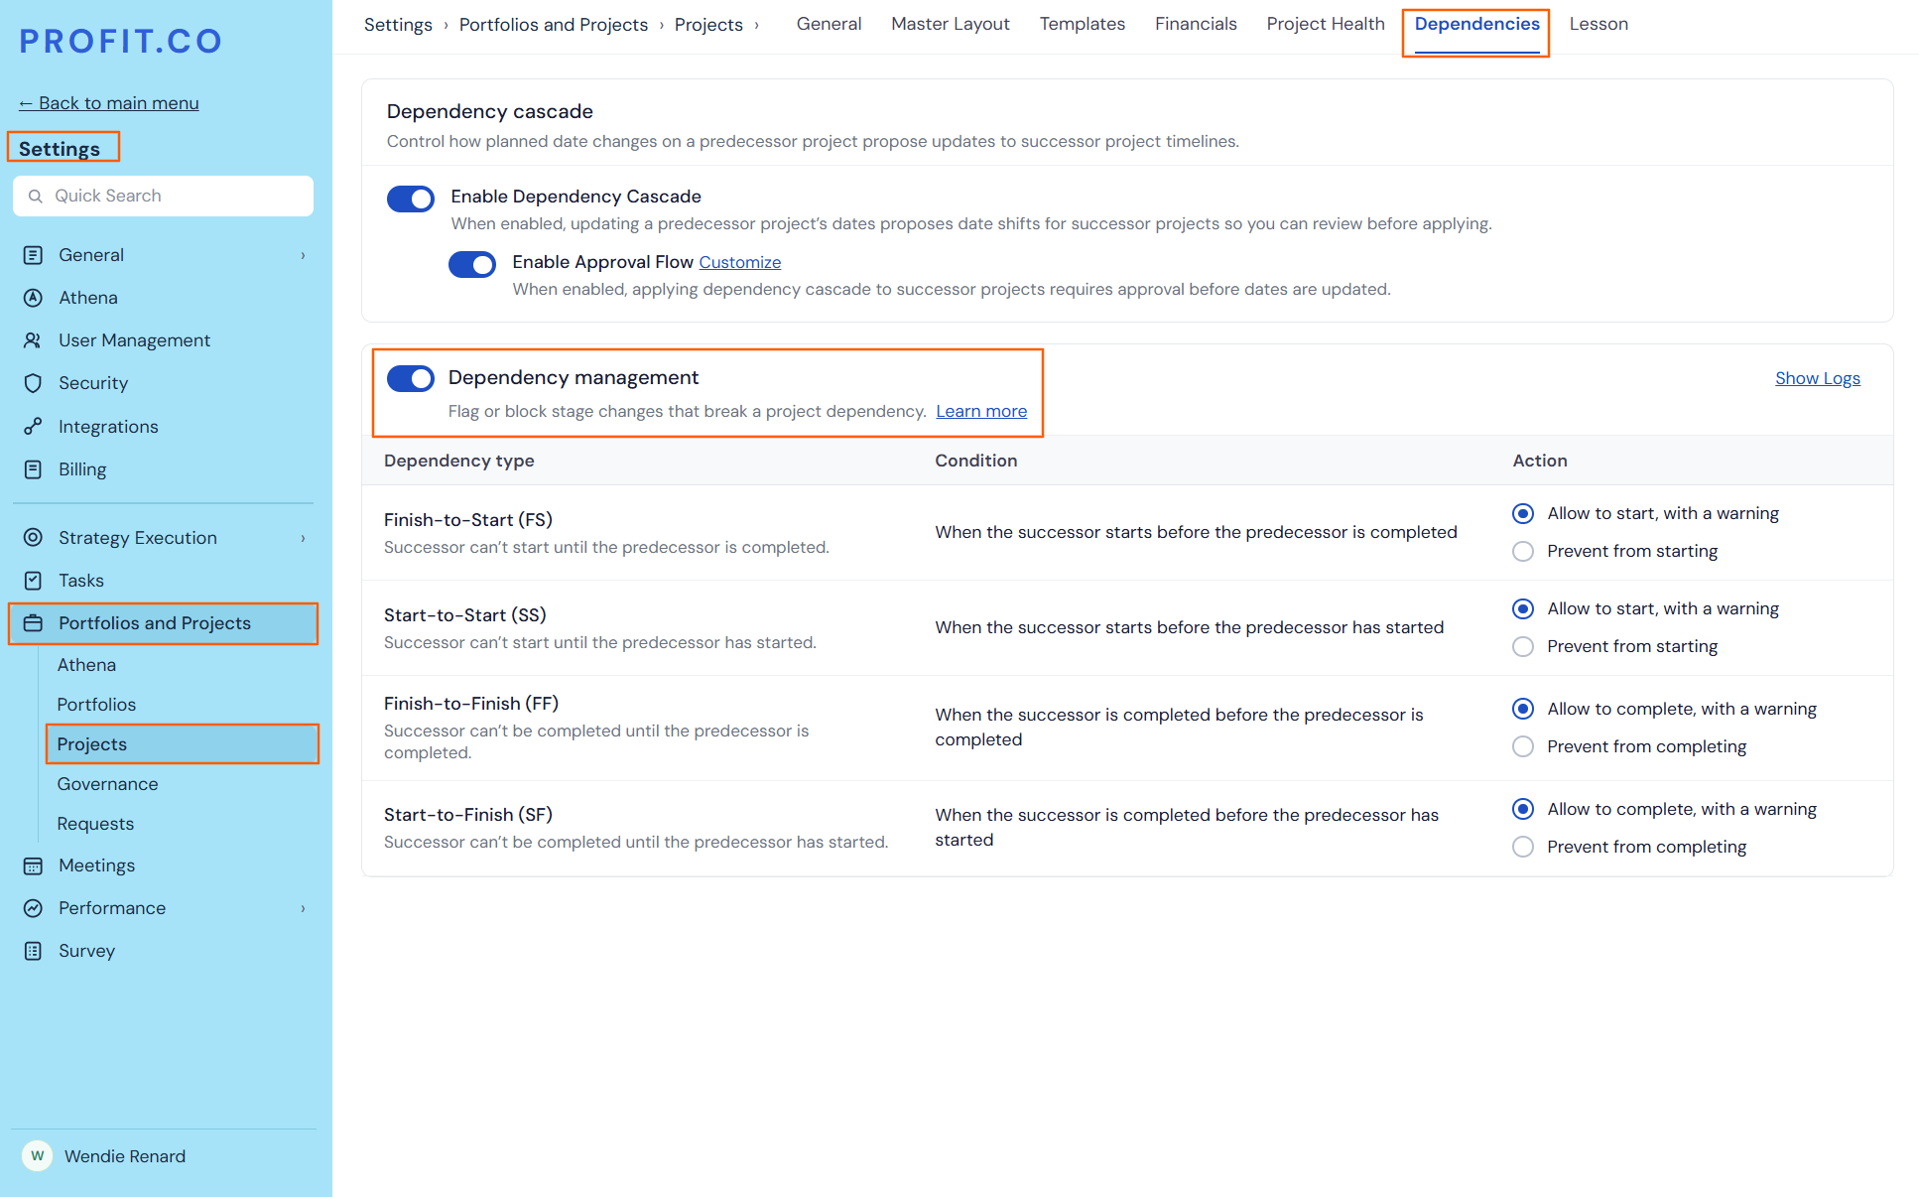Open the Lesson tab
Screen dimensions: 1919x1197
coord(1598,24)
